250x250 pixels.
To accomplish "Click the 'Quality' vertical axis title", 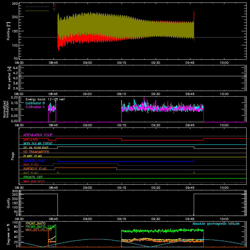I will (8, 203).
